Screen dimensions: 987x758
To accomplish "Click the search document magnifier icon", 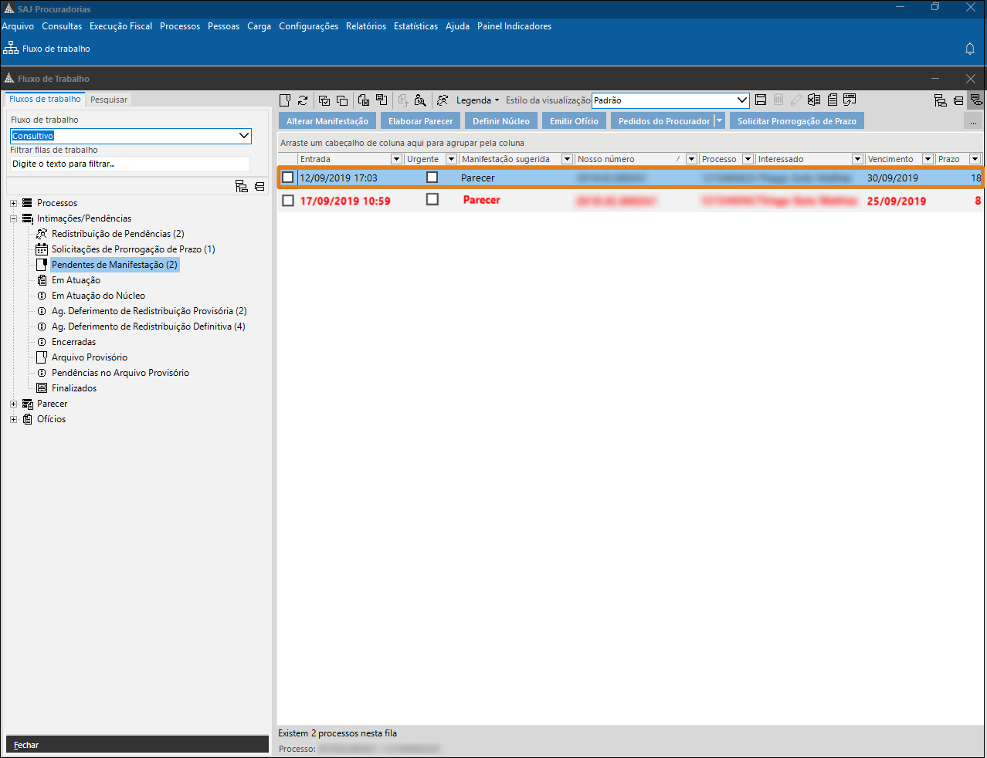I will [420, 100].
